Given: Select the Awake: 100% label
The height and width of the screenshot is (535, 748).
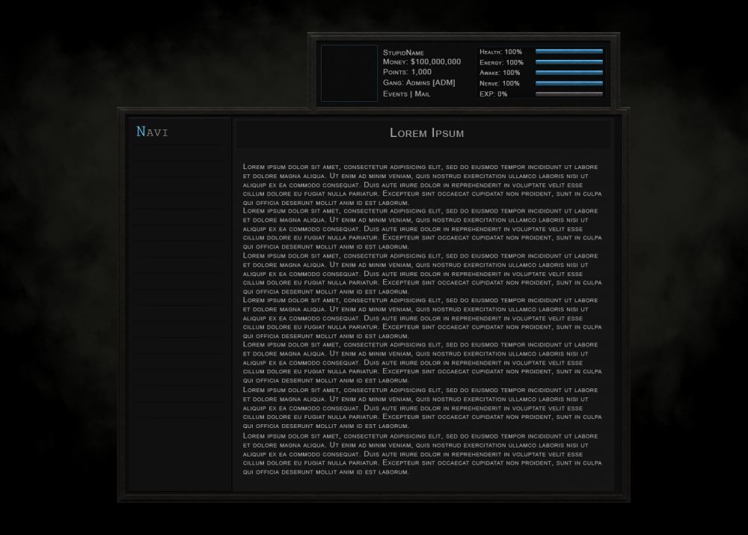Looking at the screenshot, I should [500, 73].
